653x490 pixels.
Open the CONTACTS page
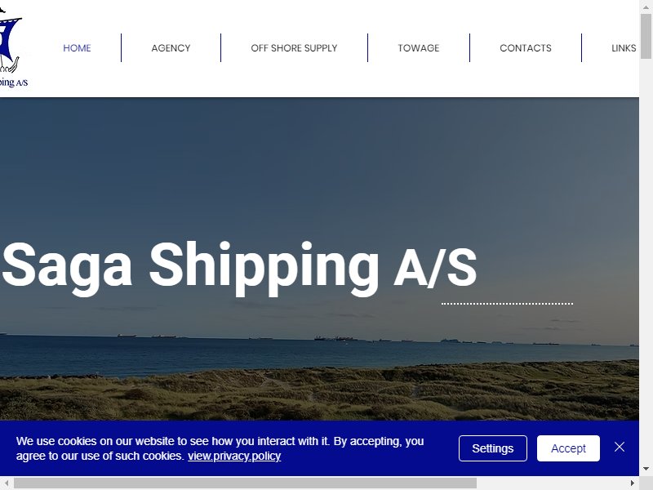tap(526, 48)
